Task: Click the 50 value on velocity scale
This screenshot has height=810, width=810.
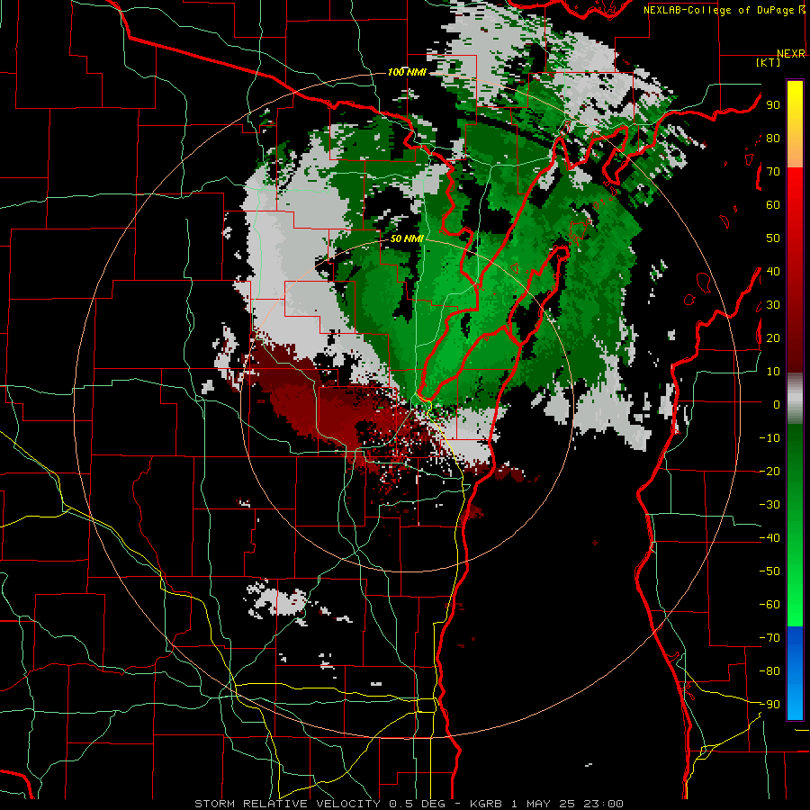Action: point(773,238)
